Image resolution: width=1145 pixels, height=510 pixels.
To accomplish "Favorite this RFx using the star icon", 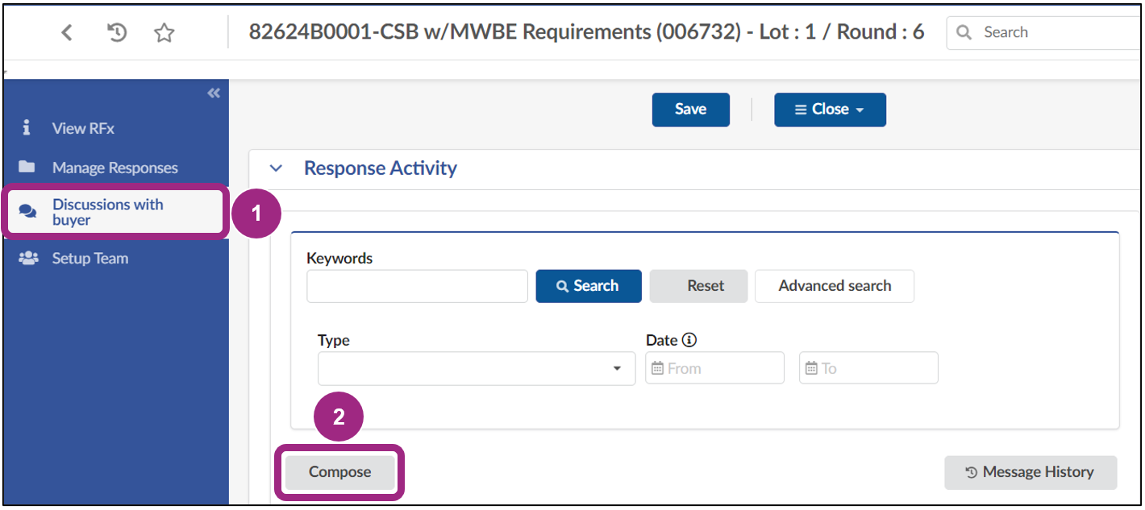I will click(164, 32).
